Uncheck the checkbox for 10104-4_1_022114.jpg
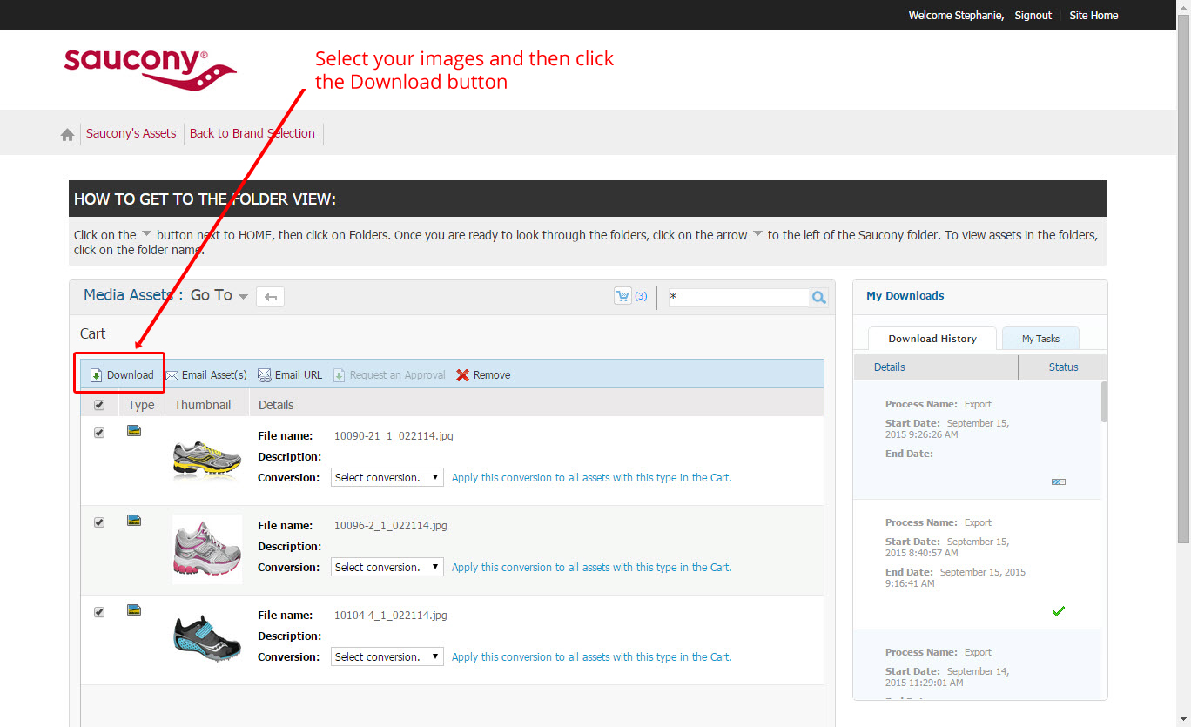This screenshot has width=1191, height=727. (99, 612)
